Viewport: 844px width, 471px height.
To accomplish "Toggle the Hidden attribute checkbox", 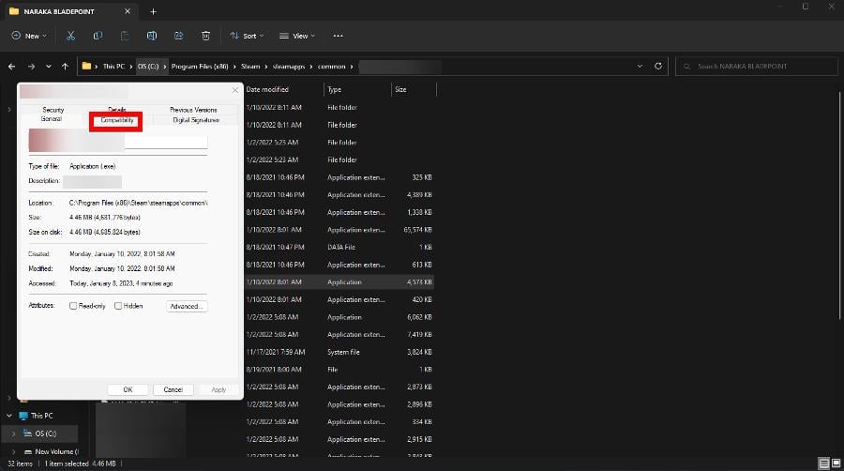I will (118, 306).
